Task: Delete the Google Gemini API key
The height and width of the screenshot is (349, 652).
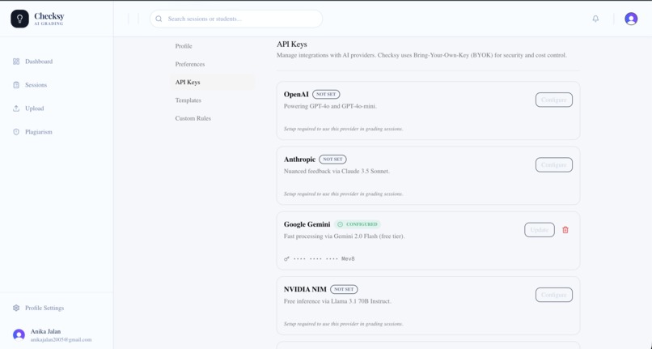Action: point(565,230)
